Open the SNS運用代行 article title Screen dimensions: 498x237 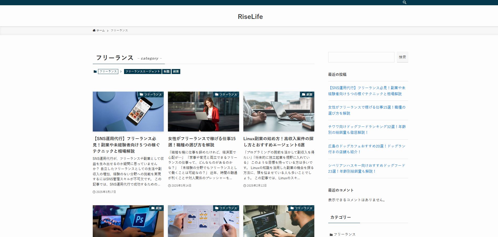126,145
